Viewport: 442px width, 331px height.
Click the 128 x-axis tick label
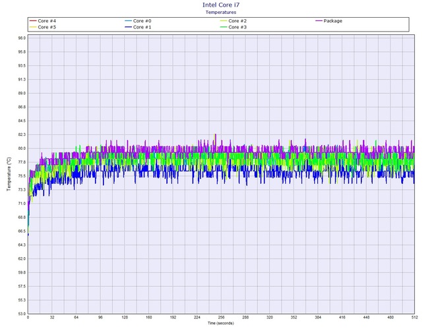(125, 317)
